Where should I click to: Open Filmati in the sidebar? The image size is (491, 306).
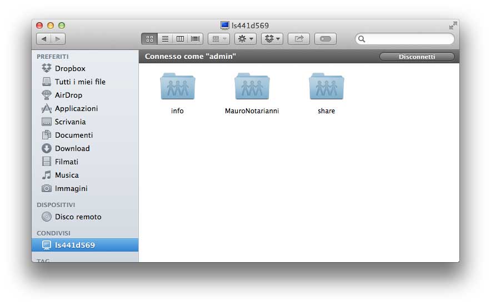pos(85,162)
